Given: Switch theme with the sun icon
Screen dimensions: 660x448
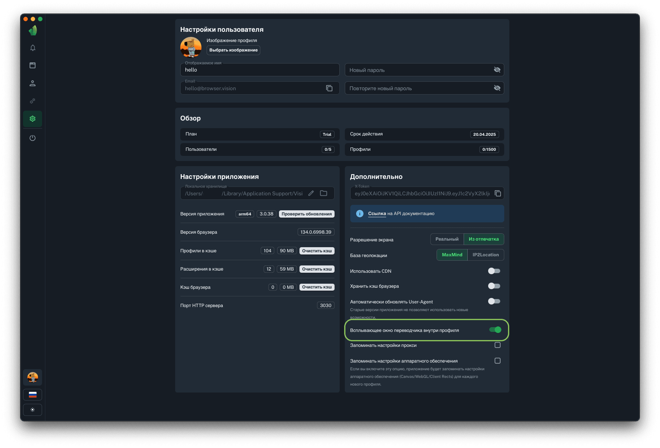Looking at the screenshot, I should point(33,410).
